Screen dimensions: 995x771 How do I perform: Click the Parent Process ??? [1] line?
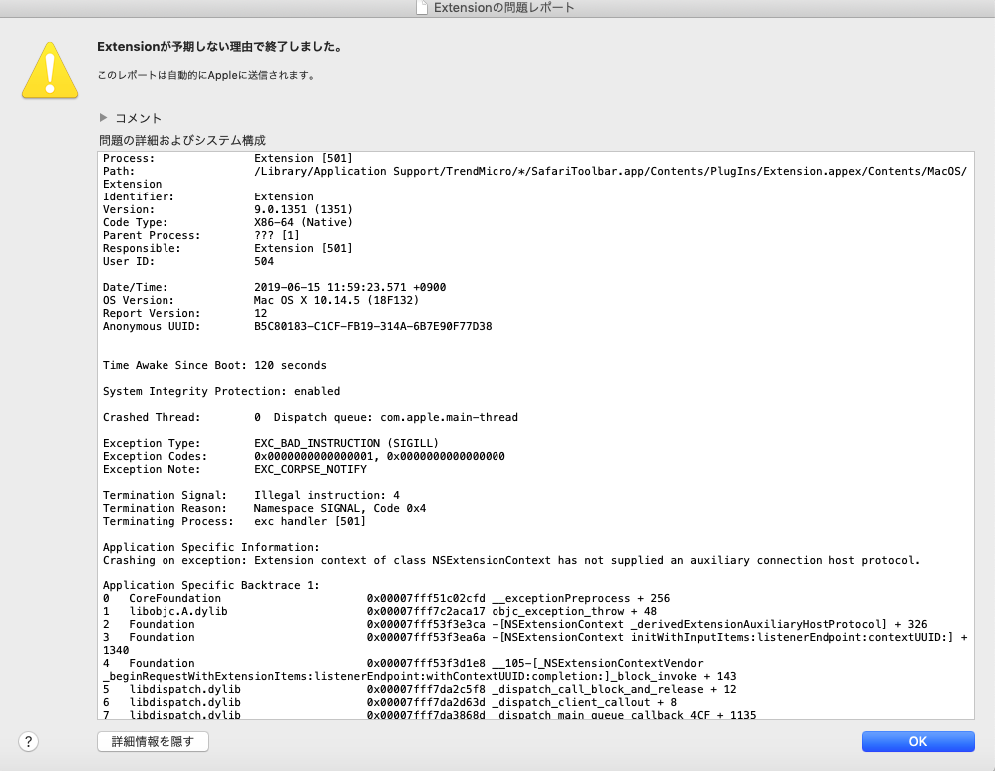201,235
